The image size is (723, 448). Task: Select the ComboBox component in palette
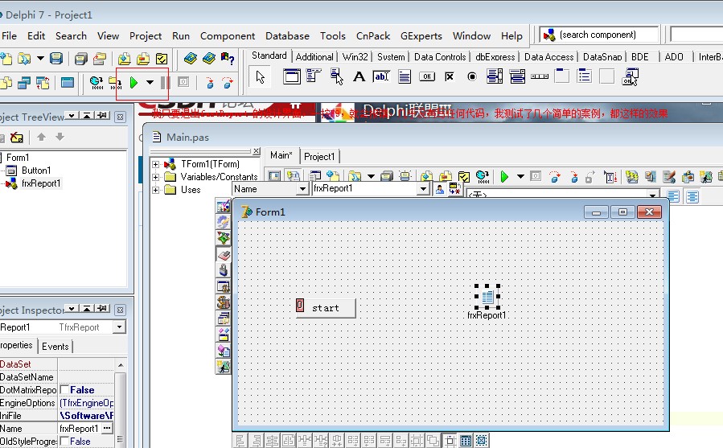pyautogui.click(x=517, y=76)
